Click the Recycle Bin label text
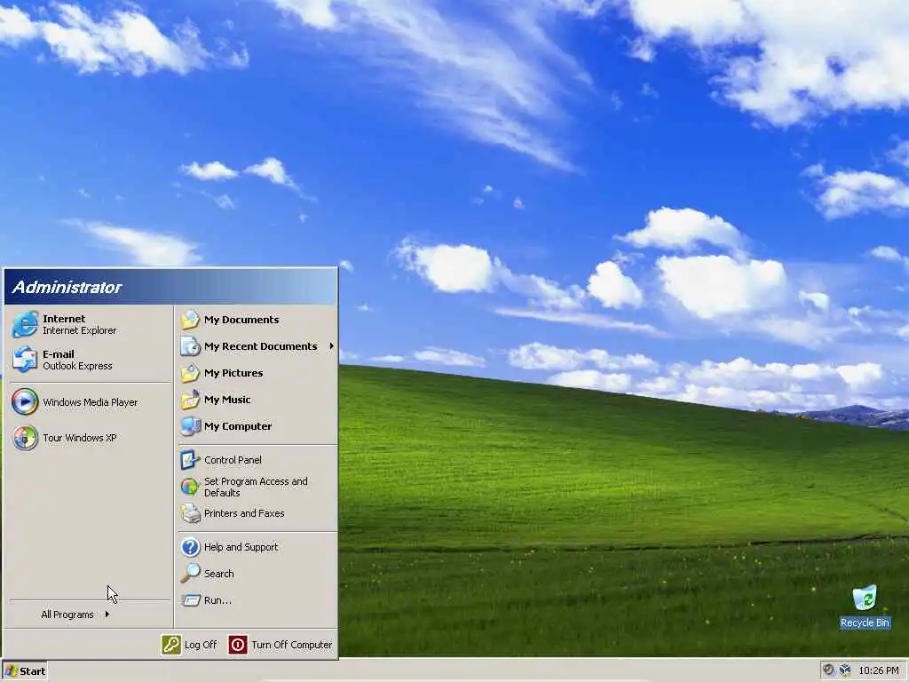This screenshot has width=909, height=682. point(865,623)
